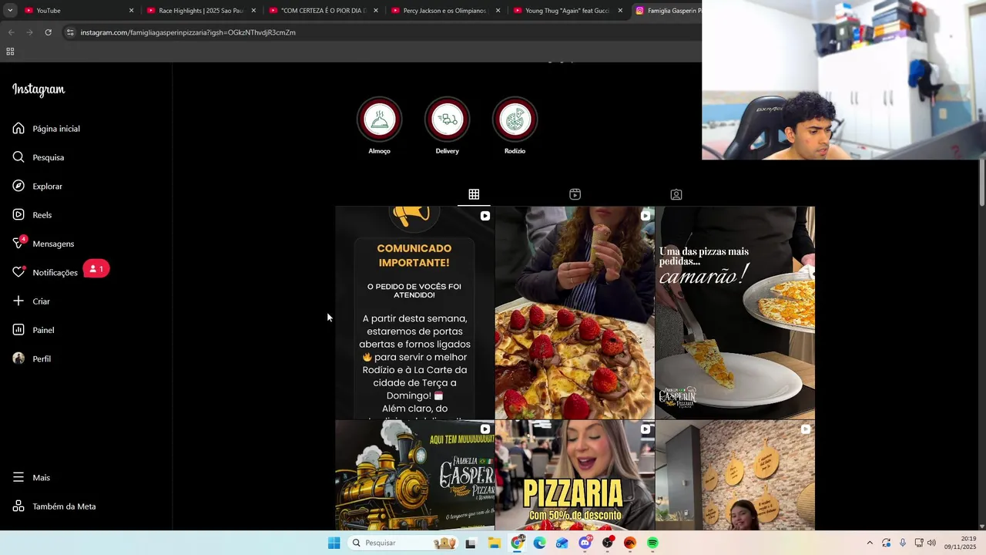Image resolution: width=986 pixels, height=555 pixels.
Task: Open the Gasperin train post
Action: pyautogui.click(x=414, y=475)
